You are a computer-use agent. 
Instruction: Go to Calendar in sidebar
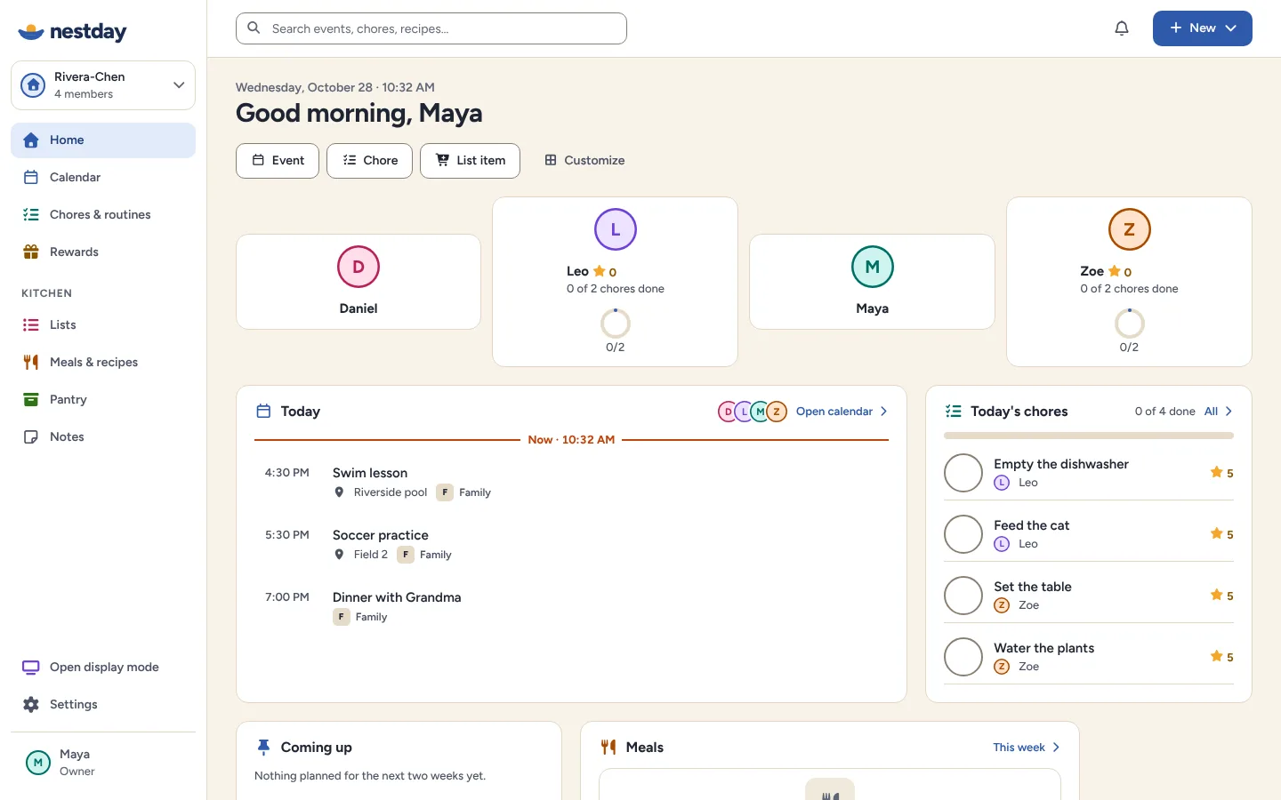(x=103, y=178)
